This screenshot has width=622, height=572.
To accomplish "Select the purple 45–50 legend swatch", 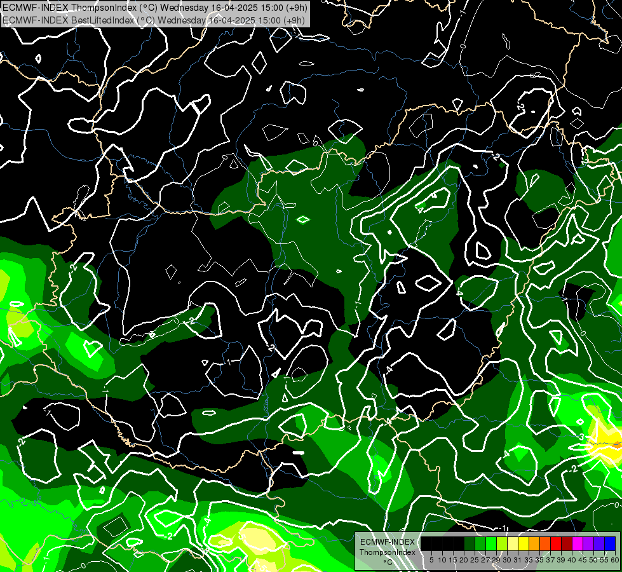I will point(588,543).
